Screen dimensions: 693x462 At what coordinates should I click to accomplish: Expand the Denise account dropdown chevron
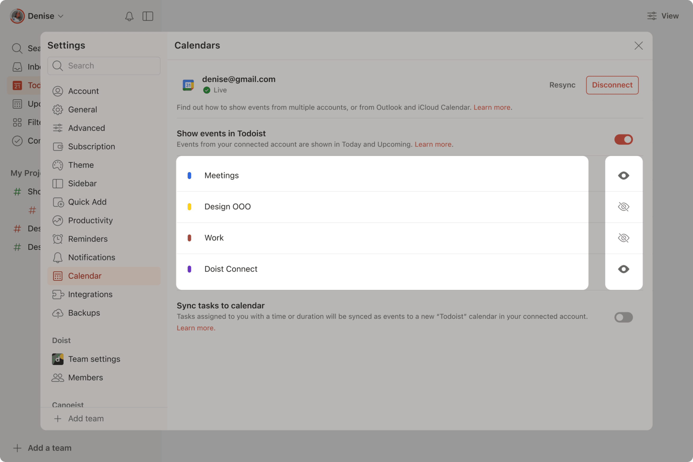(61, 16)
